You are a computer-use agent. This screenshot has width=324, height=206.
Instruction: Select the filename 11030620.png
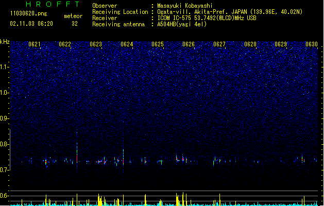29,14
